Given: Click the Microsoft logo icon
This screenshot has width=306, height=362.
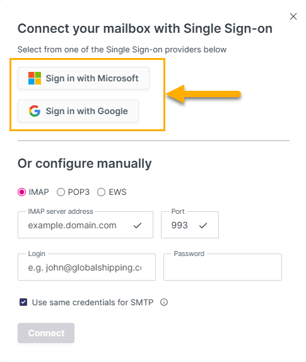Looking at the screenshot, I should click(x=35, y=78).
